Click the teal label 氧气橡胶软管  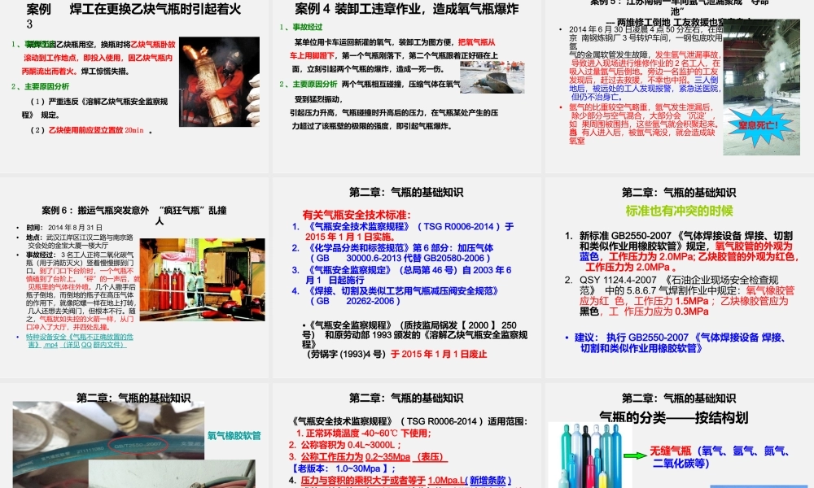point(234,436)
